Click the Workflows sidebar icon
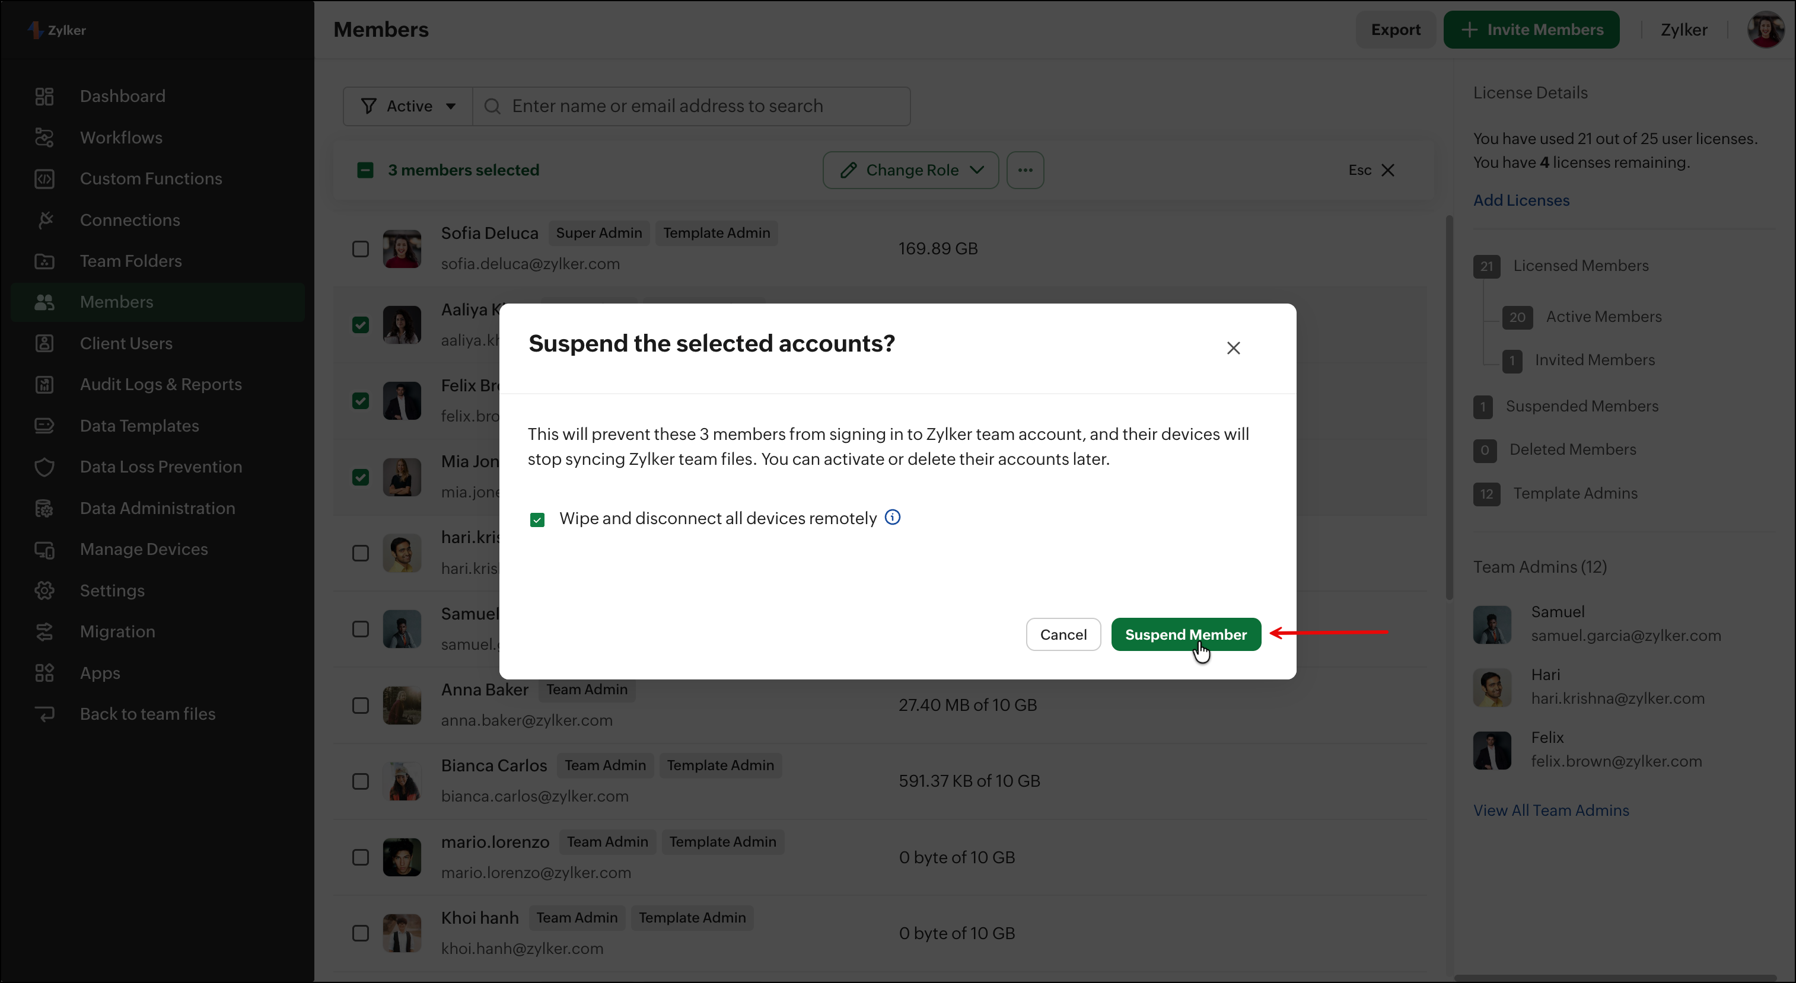Viewport: 1796px width, 983px height. coord(44,137)
